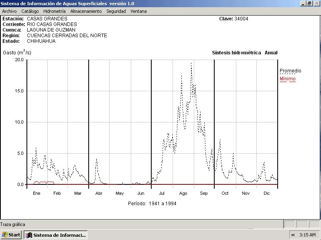This screenshot has width=321, height=240.
Task: Open the Archivo menu
Action: [x=9, y=11]
